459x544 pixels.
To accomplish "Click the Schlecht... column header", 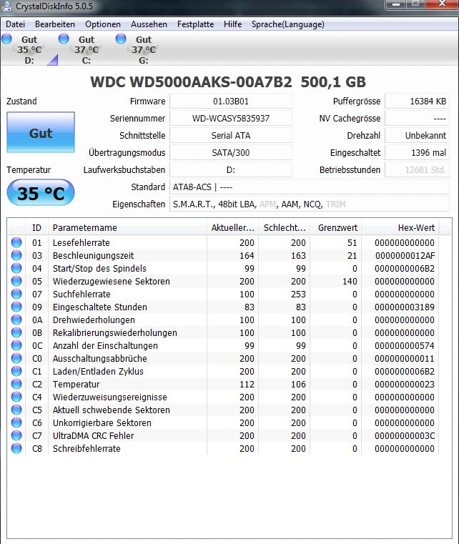I will point(285,227).
